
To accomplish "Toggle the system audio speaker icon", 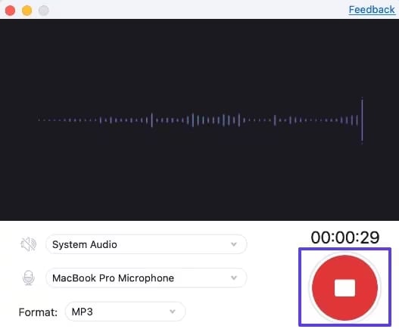I will pyautogui.click(x=28, y=244).
